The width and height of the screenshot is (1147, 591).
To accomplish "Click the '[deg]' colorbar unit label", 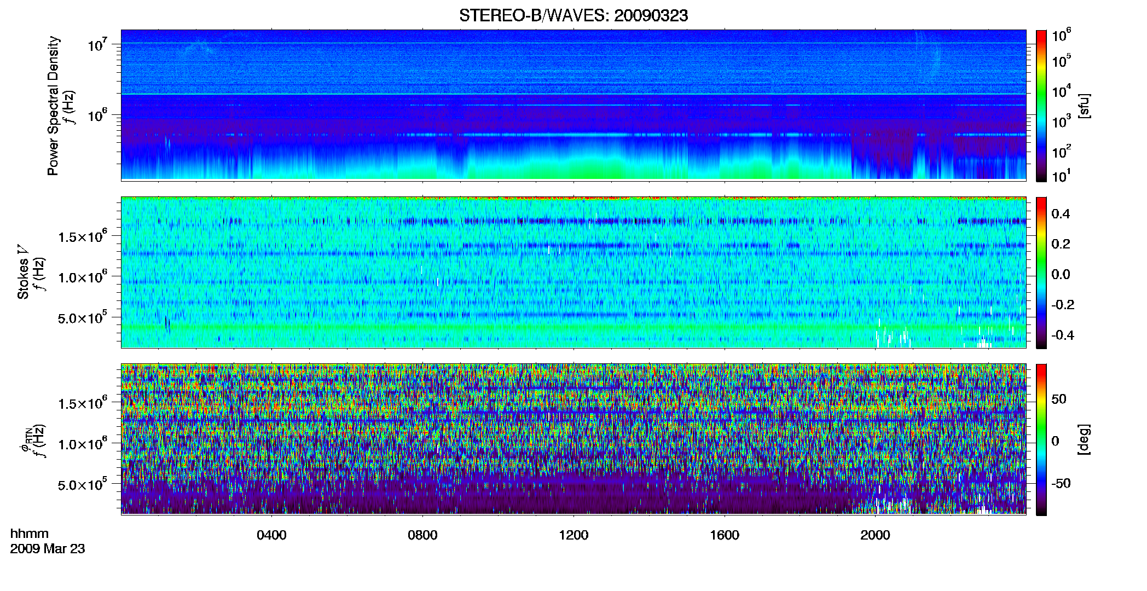I will point(1084,439).
